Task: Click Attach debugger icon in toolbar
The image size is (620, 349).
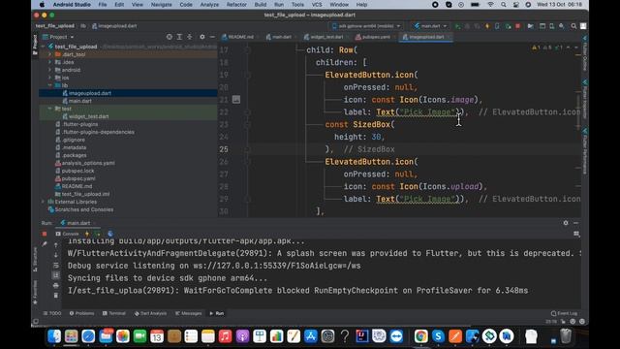Action: pos(508,26)
